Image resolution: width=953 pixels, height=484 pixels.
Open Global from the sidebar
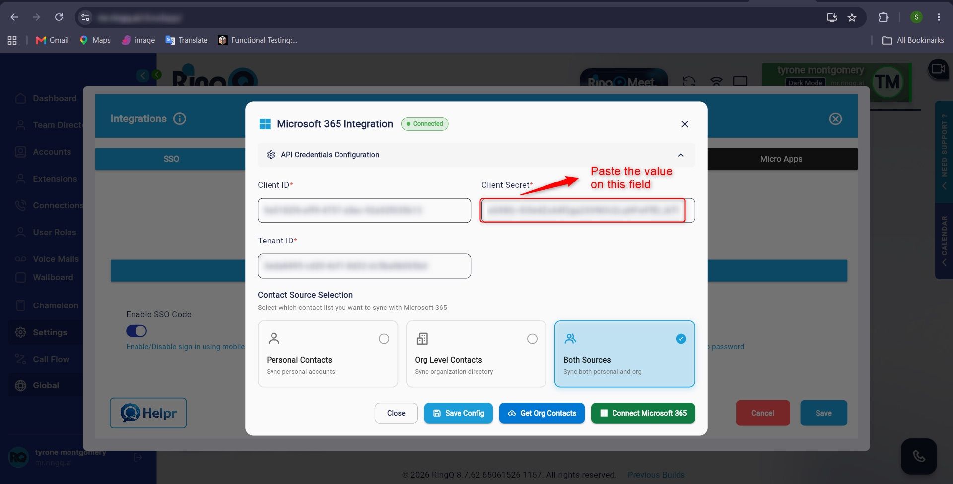pos(46,385)
